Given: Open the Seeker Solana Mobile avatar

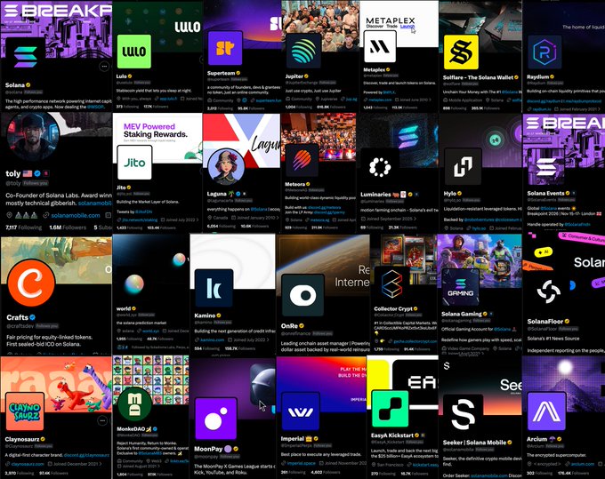Looking at the screenshot, I should point(463,415).
